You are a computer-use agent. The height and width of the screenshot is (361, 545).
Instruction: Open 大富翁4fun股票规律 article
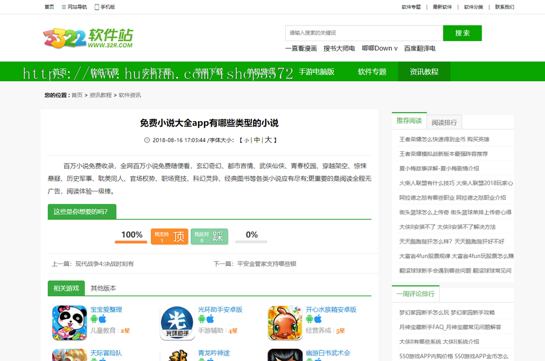456,256
